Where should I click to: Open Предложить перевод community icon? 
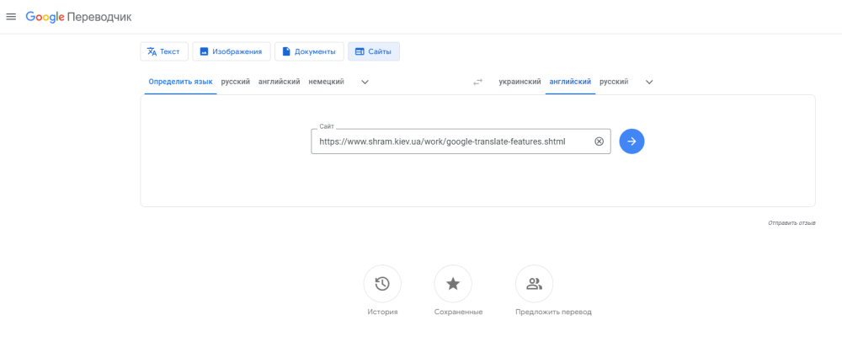tap(535, 284)
